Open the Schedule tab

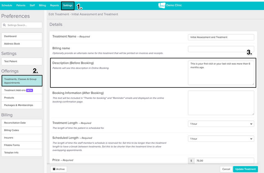pos(7,5)
